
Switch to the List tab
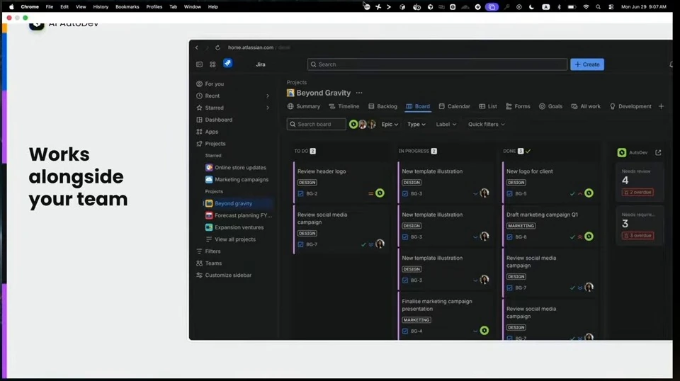(488, 106)
